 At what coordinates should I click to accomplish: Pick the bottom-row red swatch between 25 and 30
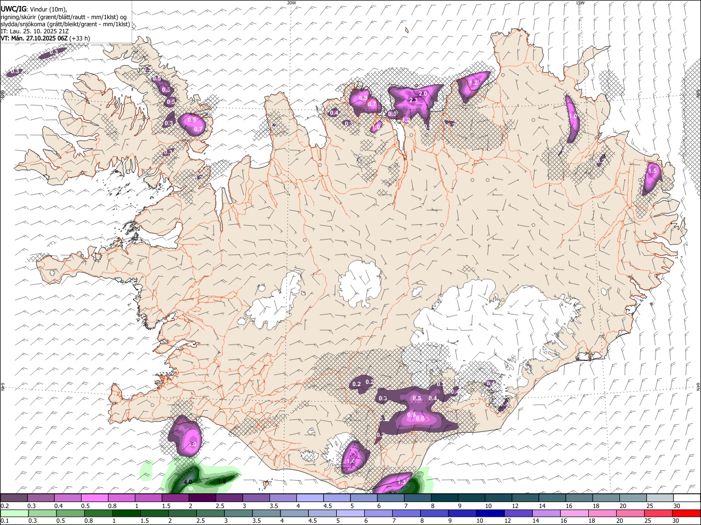[x=658, y=514]
